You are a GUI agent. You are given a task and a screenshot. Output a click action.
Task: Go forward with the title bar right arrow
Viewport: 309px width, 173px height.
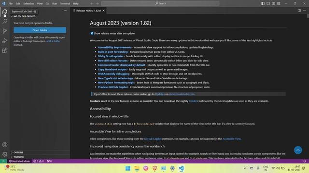click(x=98, y=3)
